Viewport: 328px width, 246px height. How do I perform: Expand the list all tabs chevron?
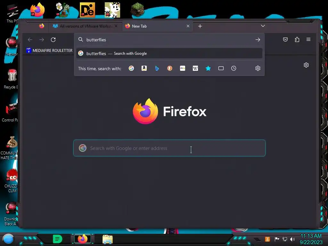tap(263, 26)
